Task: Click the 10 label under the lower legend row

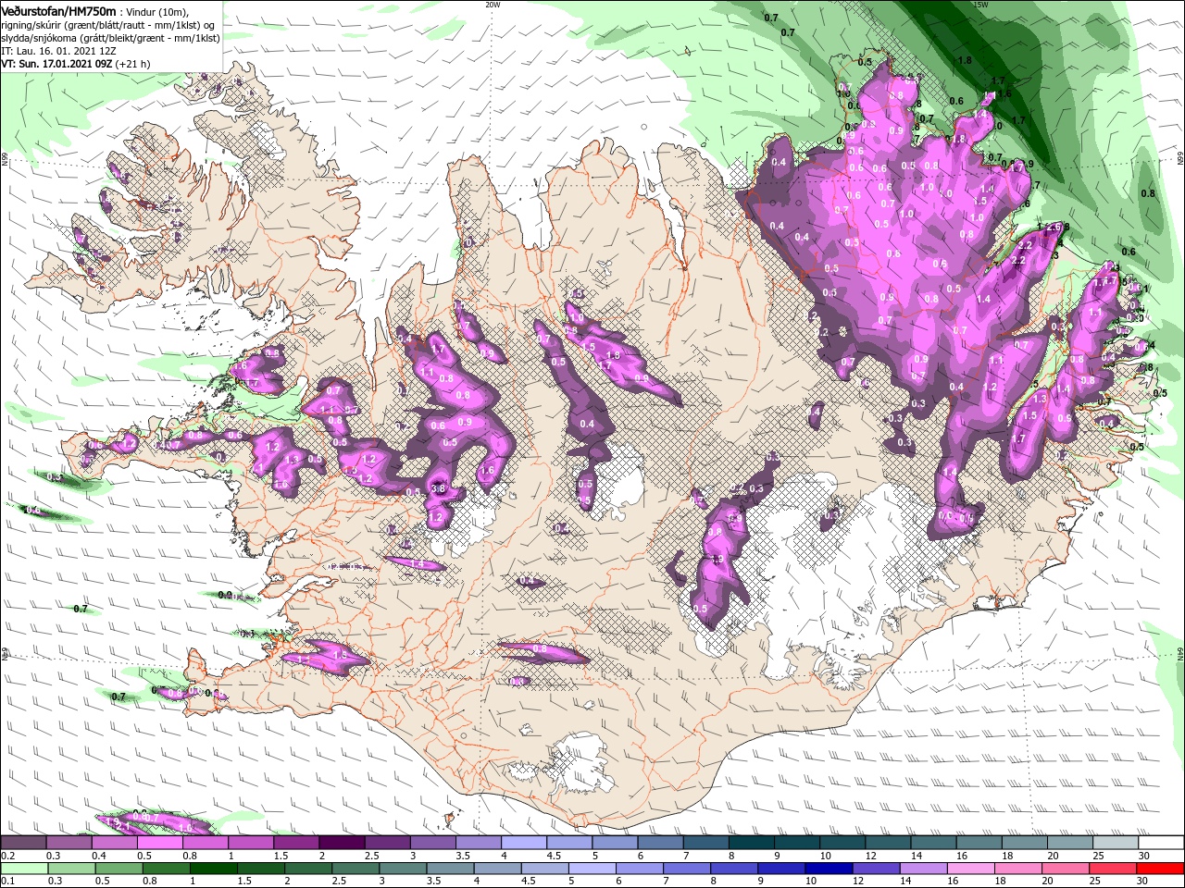Action: pos(810,881)
